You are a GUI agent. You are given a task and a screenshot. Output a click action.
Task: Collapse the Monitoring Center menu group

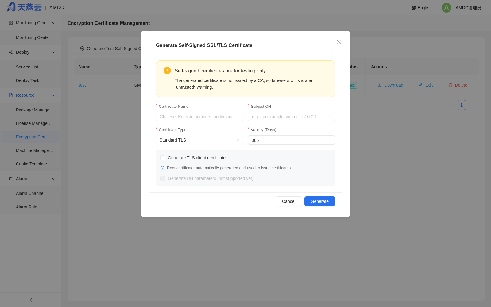(x=53, y=23)
